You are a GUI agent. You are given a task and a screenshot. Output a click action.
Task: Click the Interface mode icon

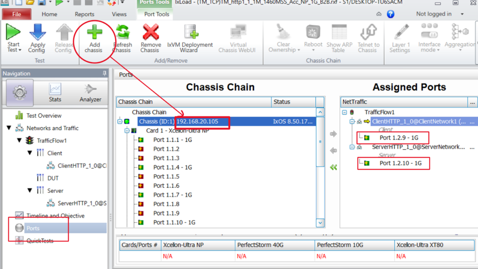(429, 31)
